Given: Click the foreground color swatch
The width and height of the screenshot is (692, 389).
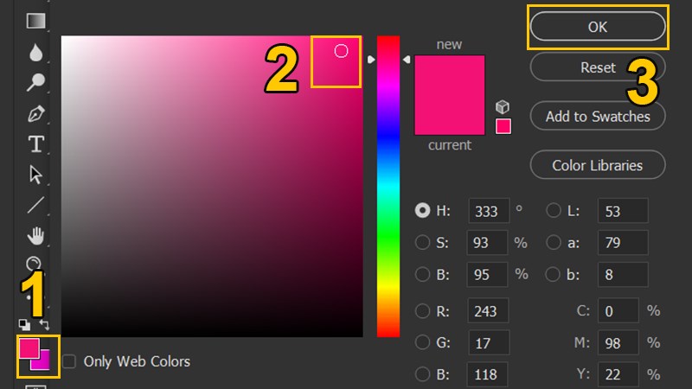Looking at the screenshot, I should click(29, 348).
